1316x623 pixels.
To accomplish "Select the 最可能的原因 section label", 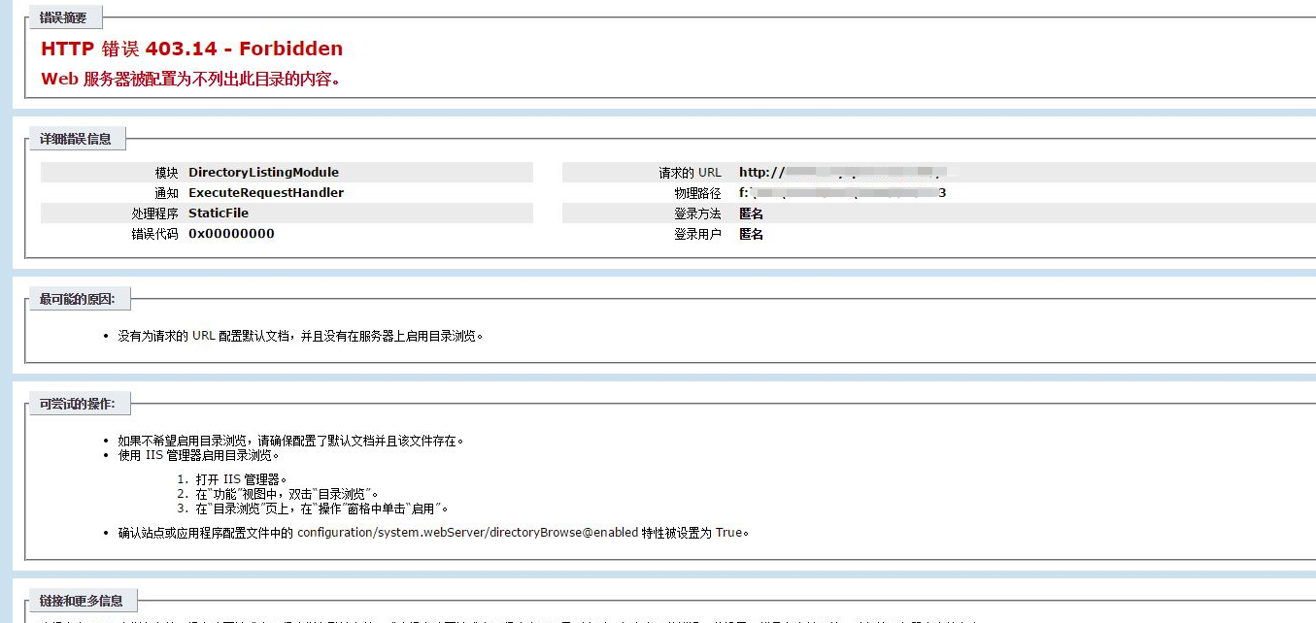I will pyautogui.click(x=77, y=299).
